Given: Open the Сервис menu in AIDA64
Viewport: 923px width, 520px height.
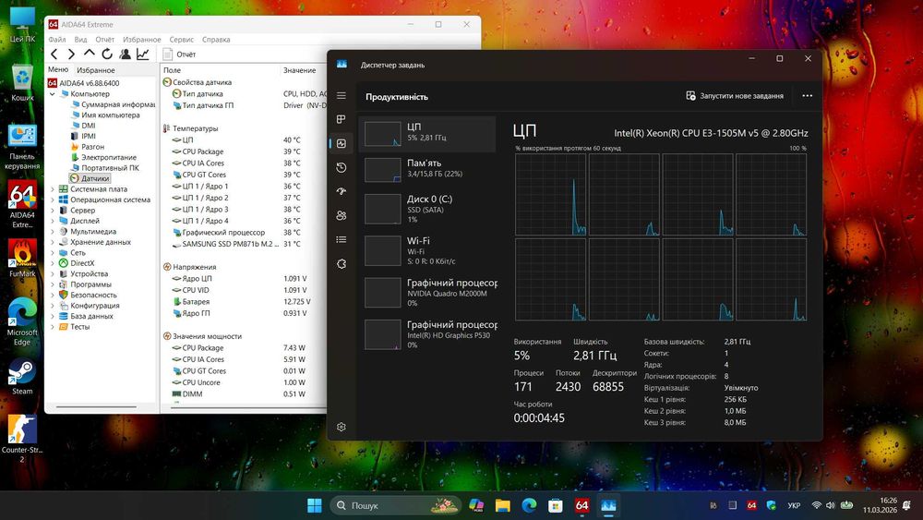Looking at the screenshot, I should click(181, 40).
